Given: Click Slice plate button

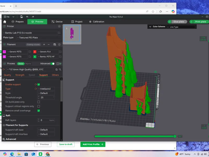Looking at the screenshot, I should click(179, 22).
